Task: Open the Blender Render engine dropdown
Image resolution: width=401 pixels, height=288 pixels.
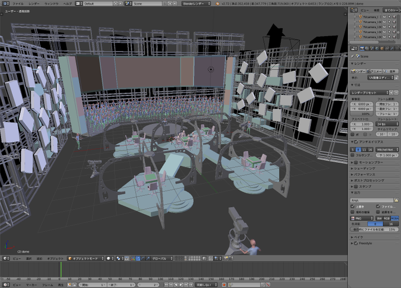Action: pyautogui.click(x=196, y=4)
